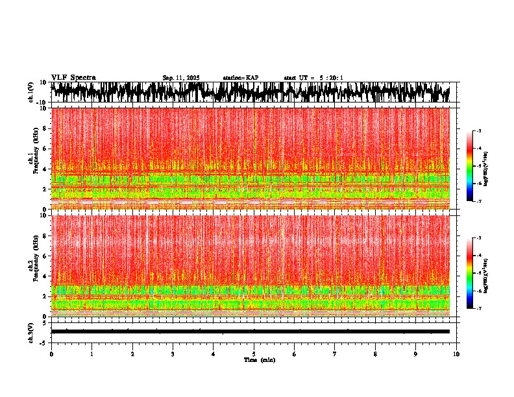Click the time axis tick label "5"
The image size is (514, 397).
[x=254, y=354]
